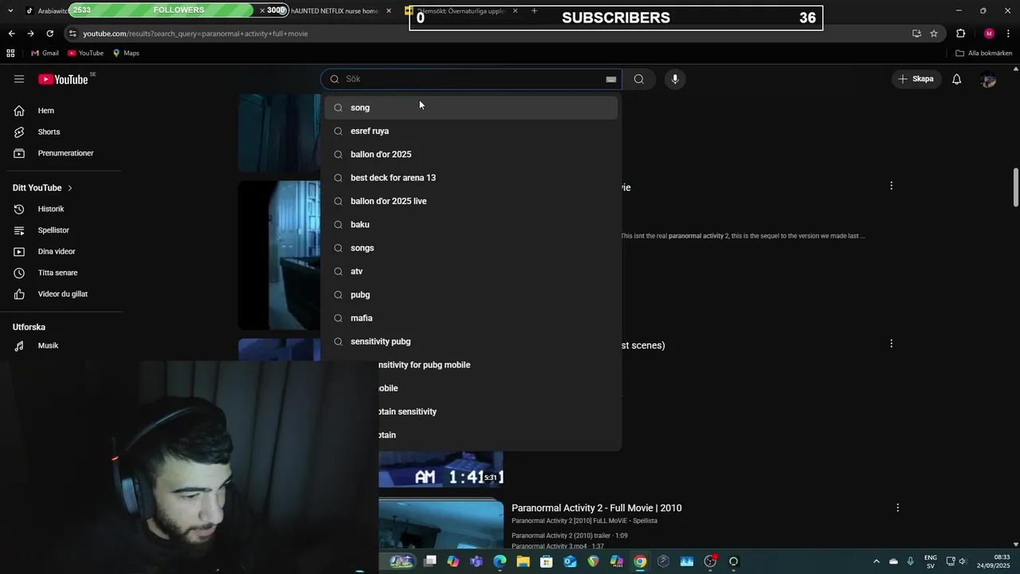The height and width of the screenshot is (574, 1020).
Task: Open more options for first video result
Action: 891,186
